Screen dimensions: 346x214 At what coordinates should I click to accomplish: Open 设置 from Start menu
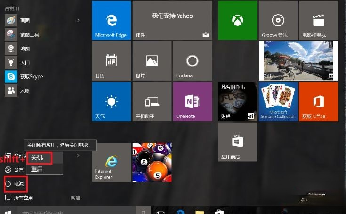click(x=14, y=170)
